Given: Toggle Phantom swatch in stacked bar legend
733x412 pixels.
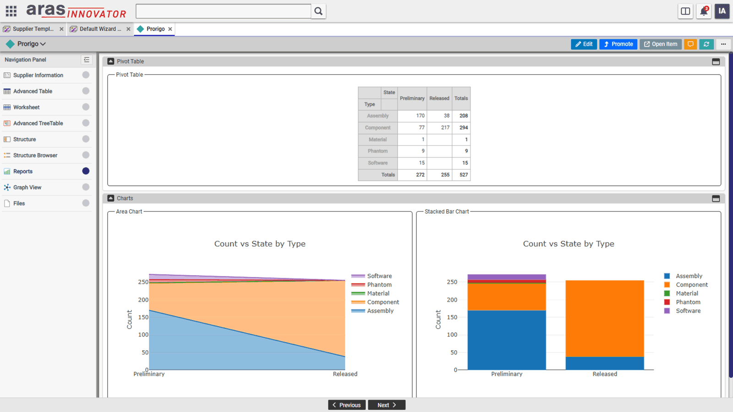Looking at the screenshot, I should click(x=667, y=302).
